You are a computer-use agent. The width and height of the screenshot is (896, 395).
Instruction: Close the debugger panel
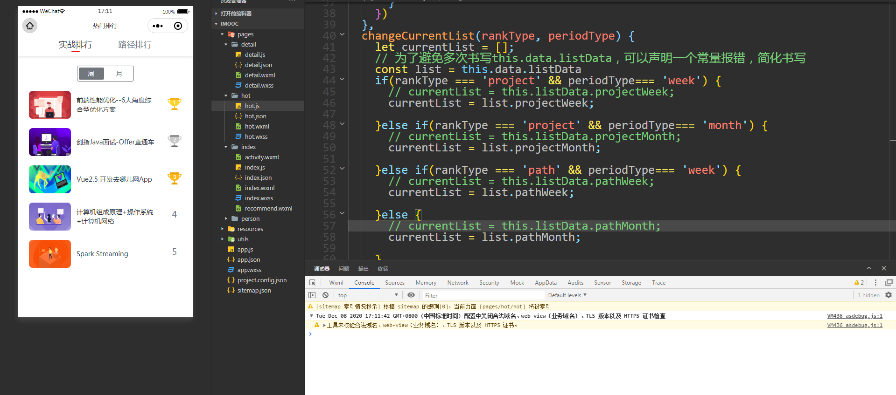click(884, 268)
